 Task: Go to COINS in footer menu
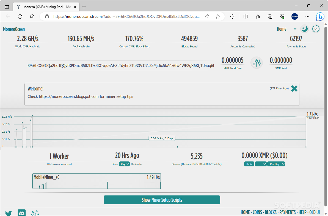pyautogui.click(x=257, y=212)
